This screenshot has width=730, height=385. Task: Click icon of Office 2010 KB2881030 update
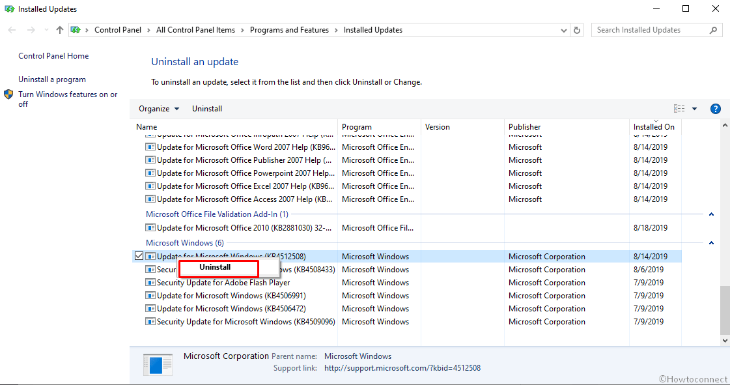point(150,228)
